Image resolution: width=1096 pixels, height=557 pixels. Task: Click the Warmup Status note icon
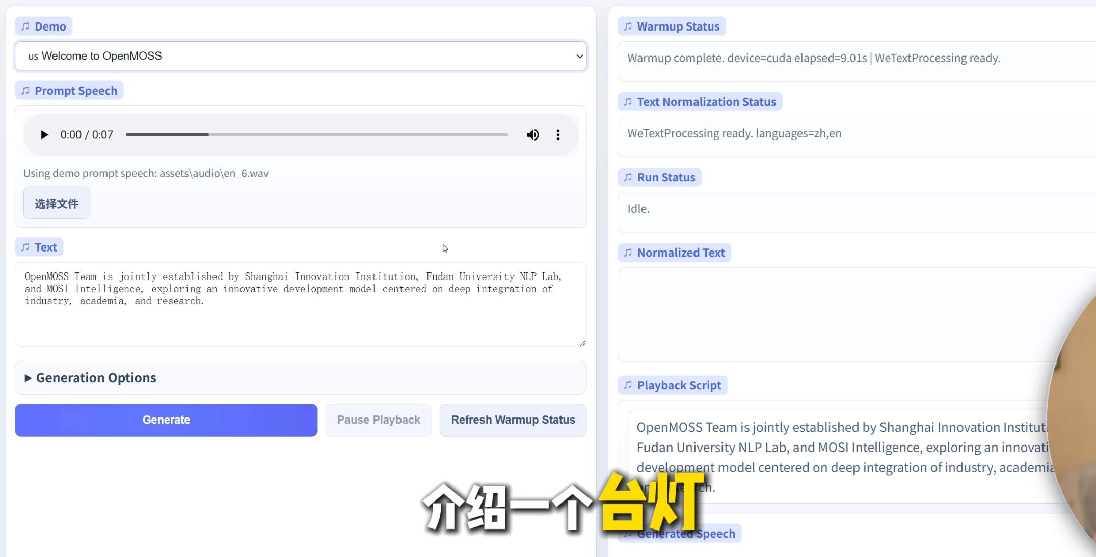click(628, 26)
